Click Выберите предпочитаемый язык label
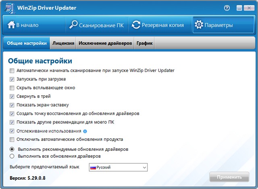Viewport: 258px width, 189px height. point(44,167)
